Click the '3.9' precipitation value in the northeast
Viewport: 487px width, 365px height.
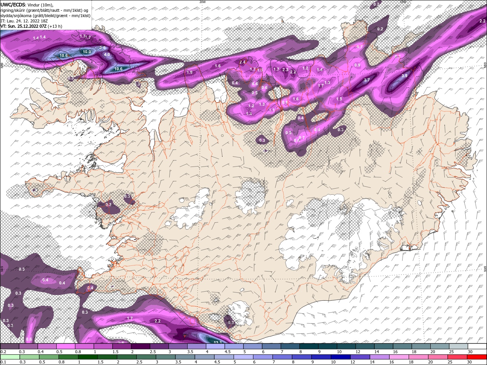click(x=404, y=76)
